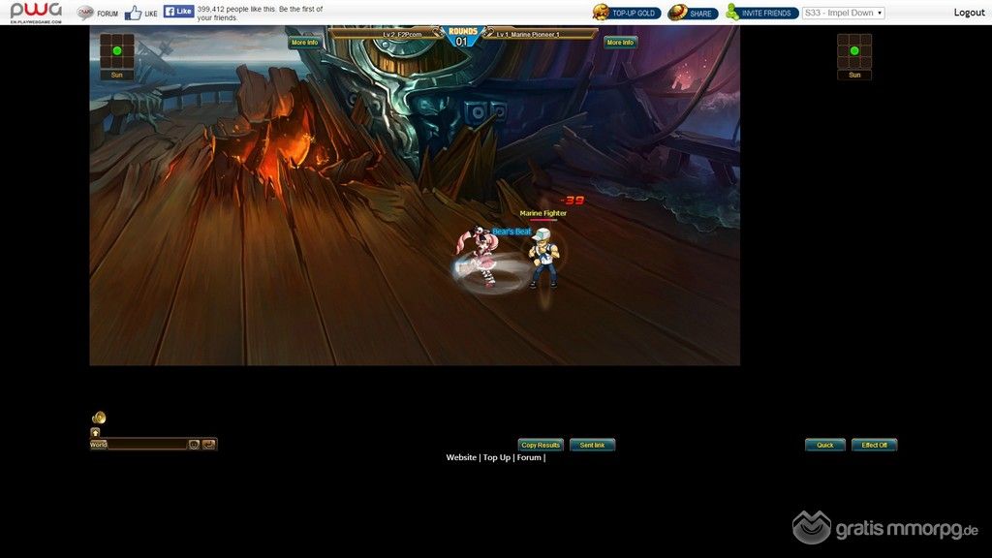Image resolution: width=992 pixels, height=558 pixels.
Task: Open More Info for left player
Action: tap(304, 43)
